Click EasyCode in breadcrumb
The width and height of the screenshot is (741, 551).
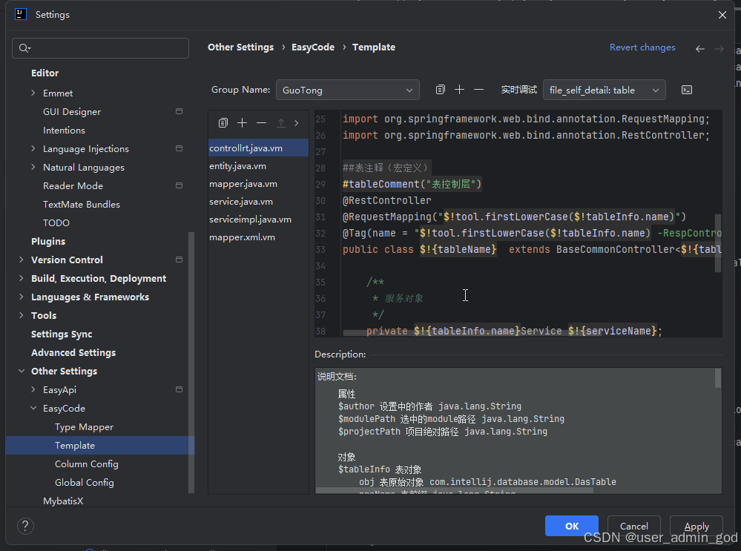click(313, 47)
